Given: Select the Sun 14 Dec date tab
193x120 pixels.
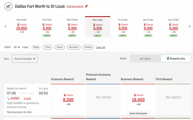Looking at the screenshot, I should [x=173, y=27].
